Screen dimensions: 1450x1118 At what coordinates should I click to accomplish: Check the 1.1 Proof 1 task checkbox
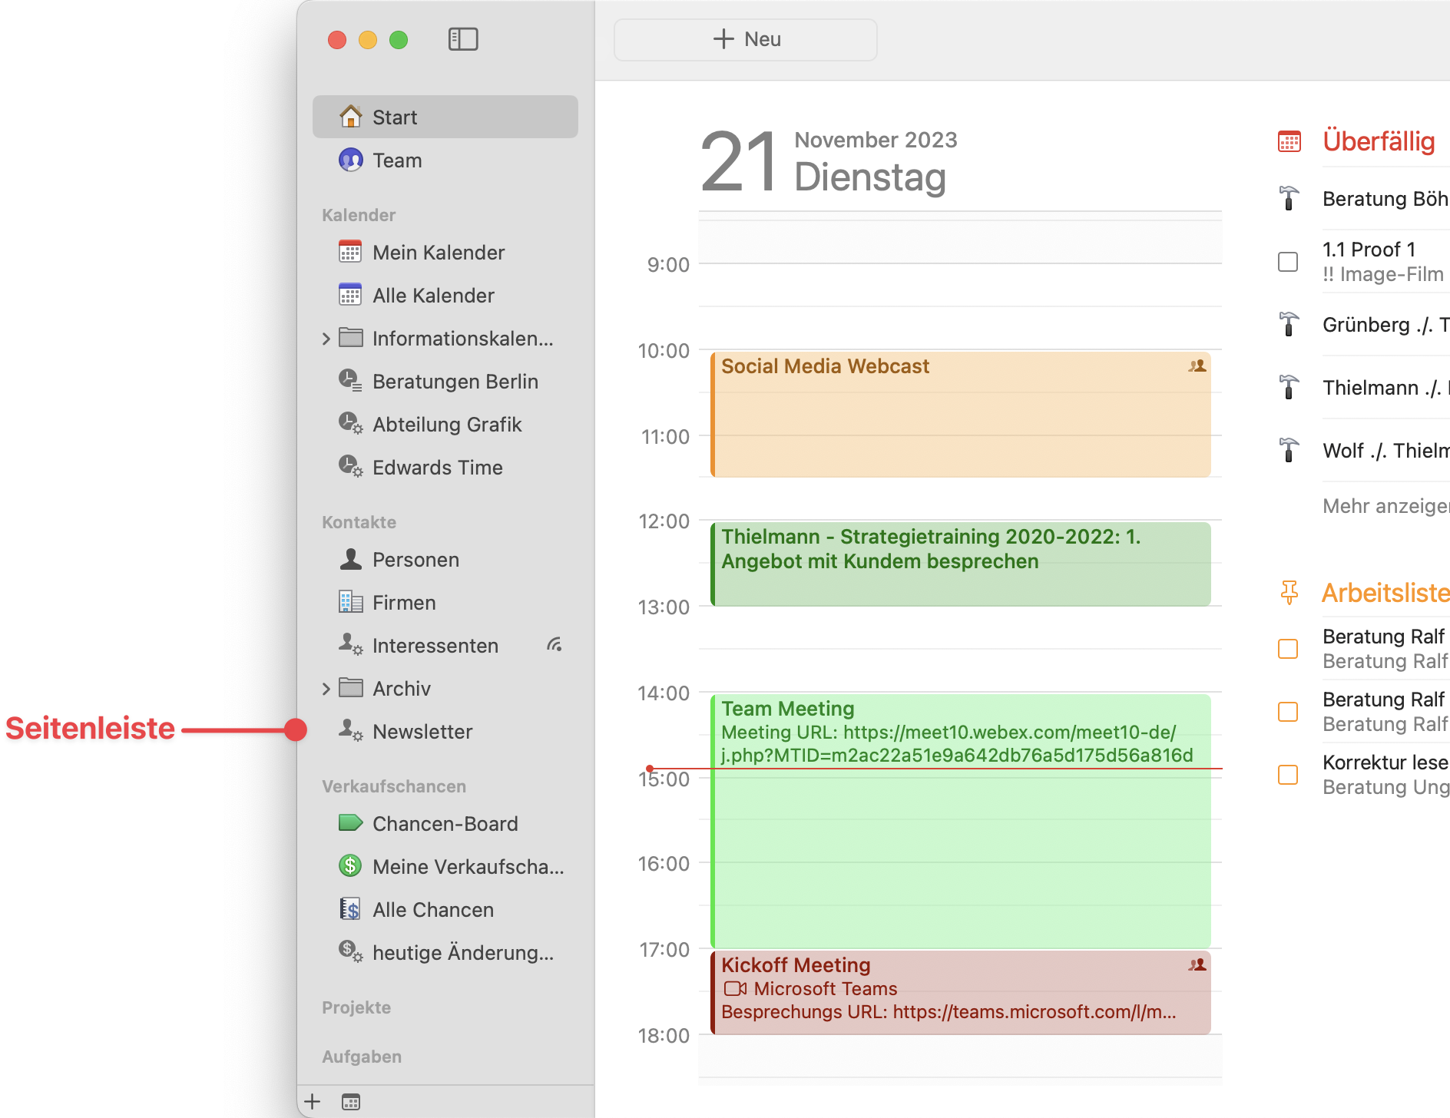point(1288,262)
